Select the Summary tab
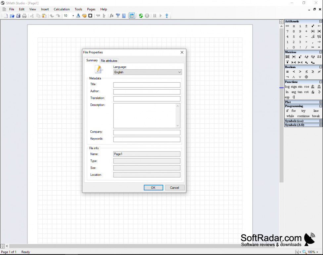The image size is (323, 255). point(92,60)
